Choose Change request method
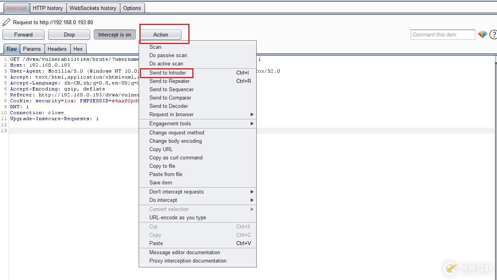Screen dimensions: 497x280 [x=197, y=132]
